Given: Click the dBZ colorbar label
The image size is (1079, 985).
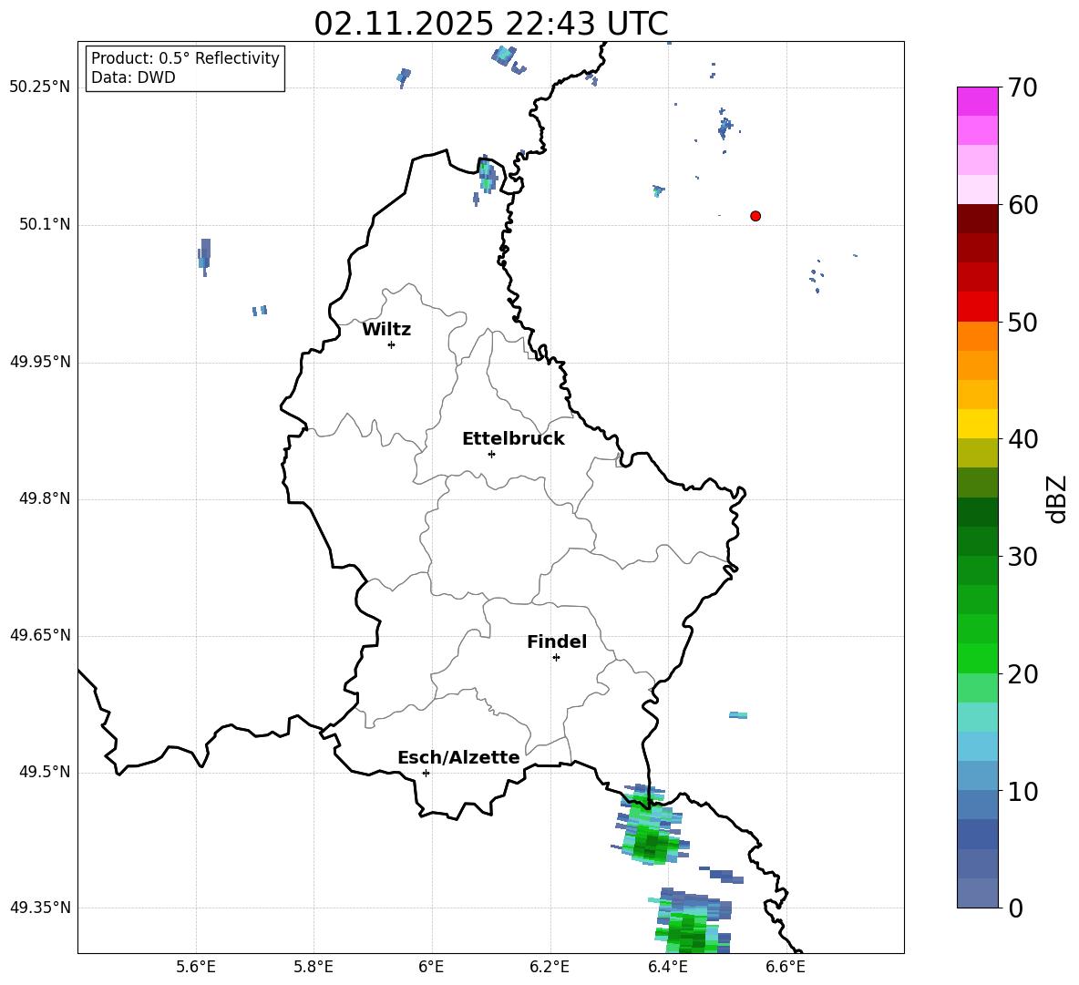Looking at the screenshot, I should coord(1058,498).
